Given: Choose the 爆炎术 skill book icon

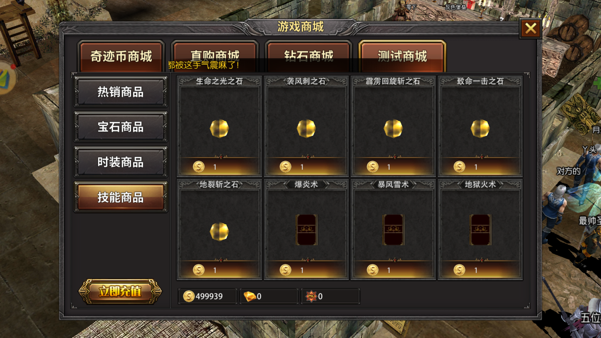Looking at the screenshot, I should [306, 230].
